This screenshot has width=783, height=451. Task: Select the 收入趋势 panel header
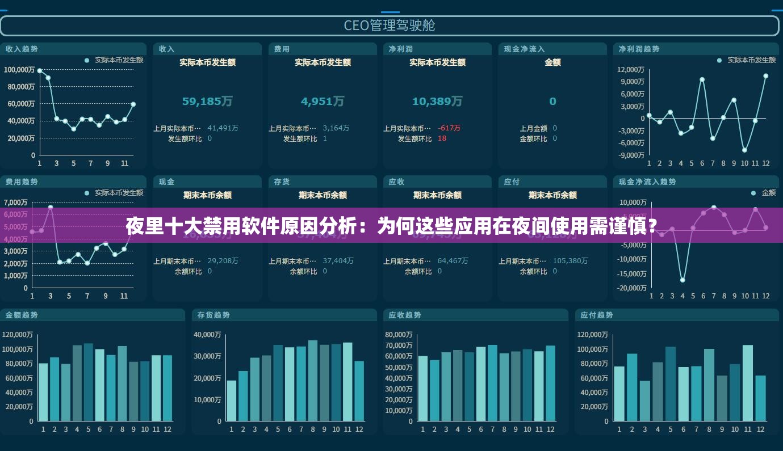pos(74,49)
